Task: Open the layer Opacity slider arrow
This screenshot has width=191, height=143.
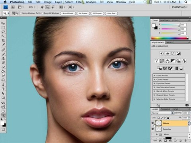Action: click(x=189, y=113)
